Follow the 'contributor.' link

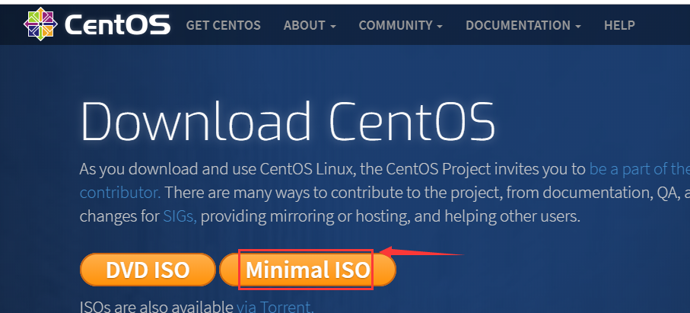click(120, 193)
